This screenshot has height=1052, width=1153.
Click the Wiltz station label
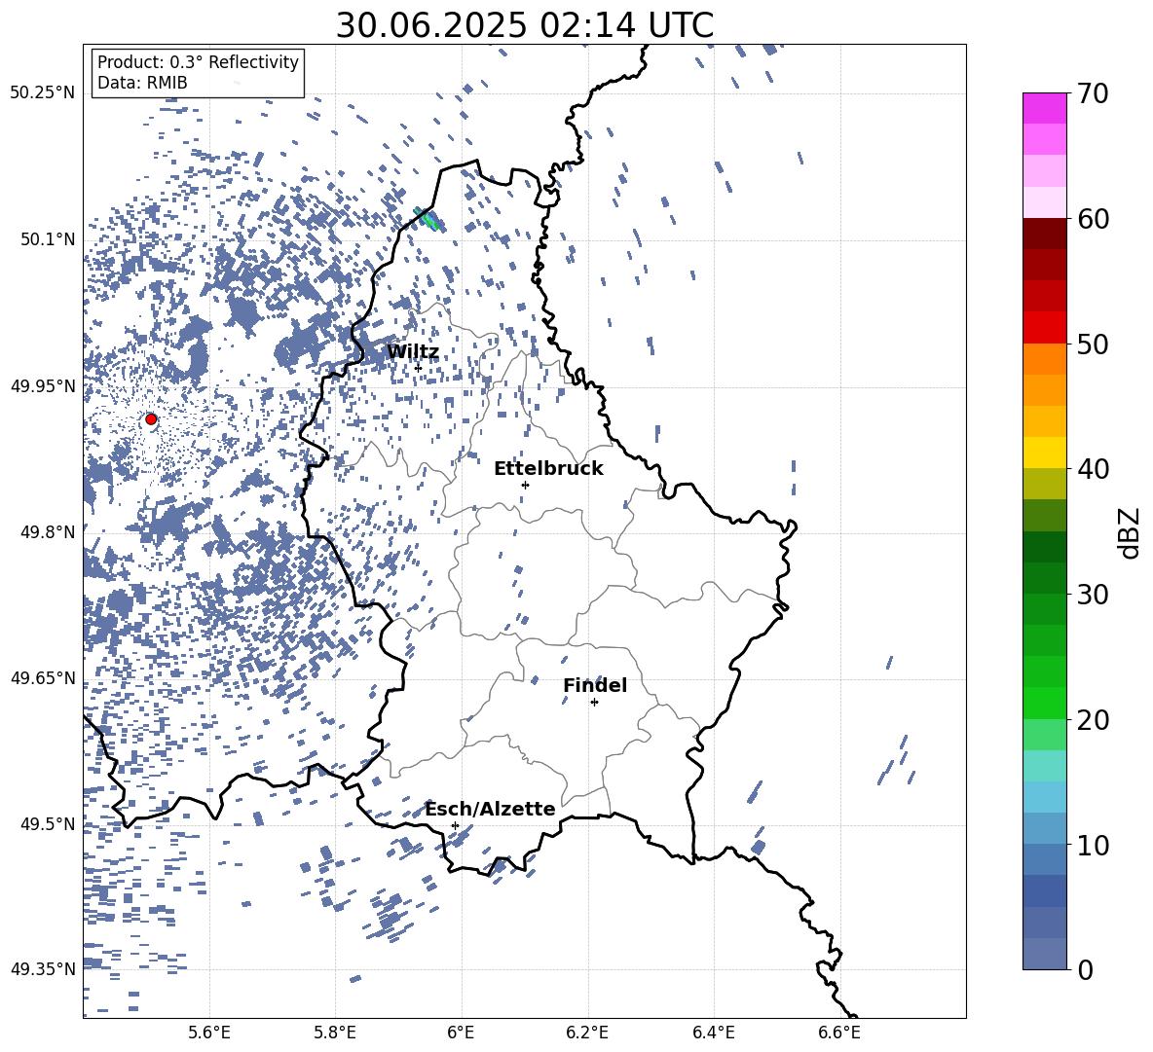pos(413,352)
